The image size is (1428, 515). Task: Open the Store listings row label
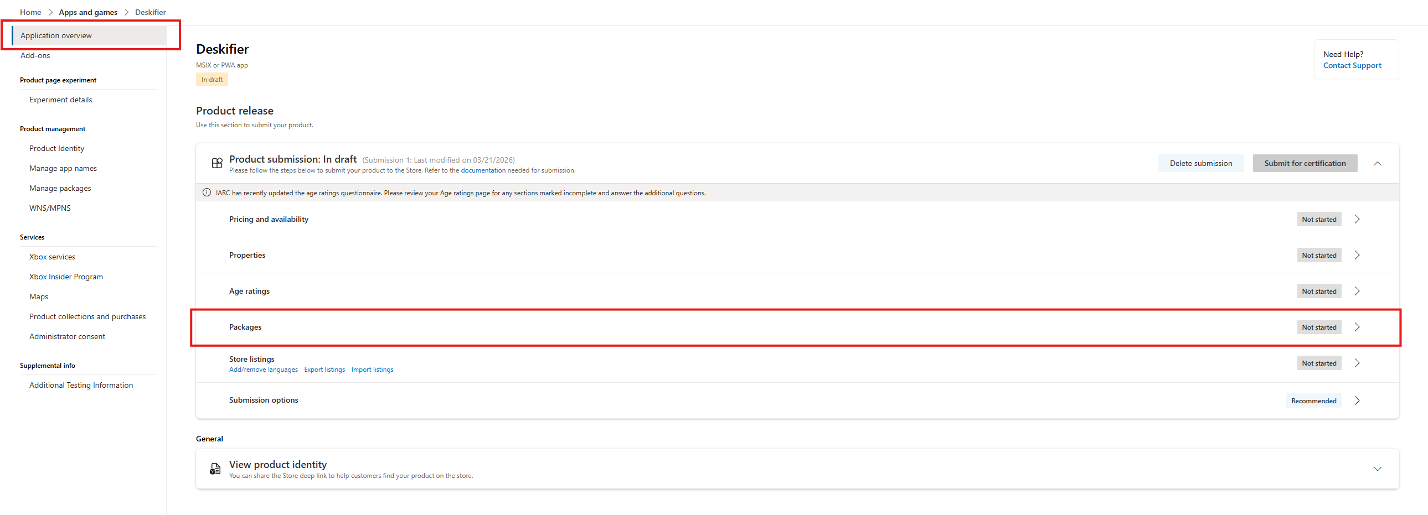[x=252, y=359]
